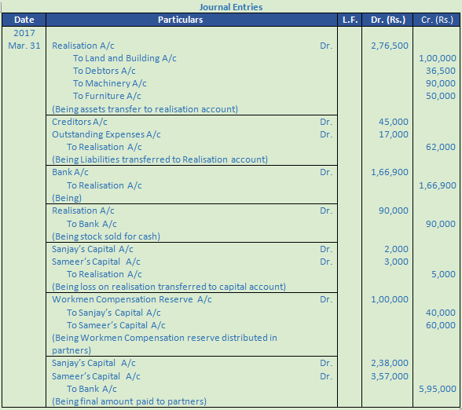Click 'To Realisation A/c' beside 5,000
This screenshot has height=410, width=462.
(104, 274)
